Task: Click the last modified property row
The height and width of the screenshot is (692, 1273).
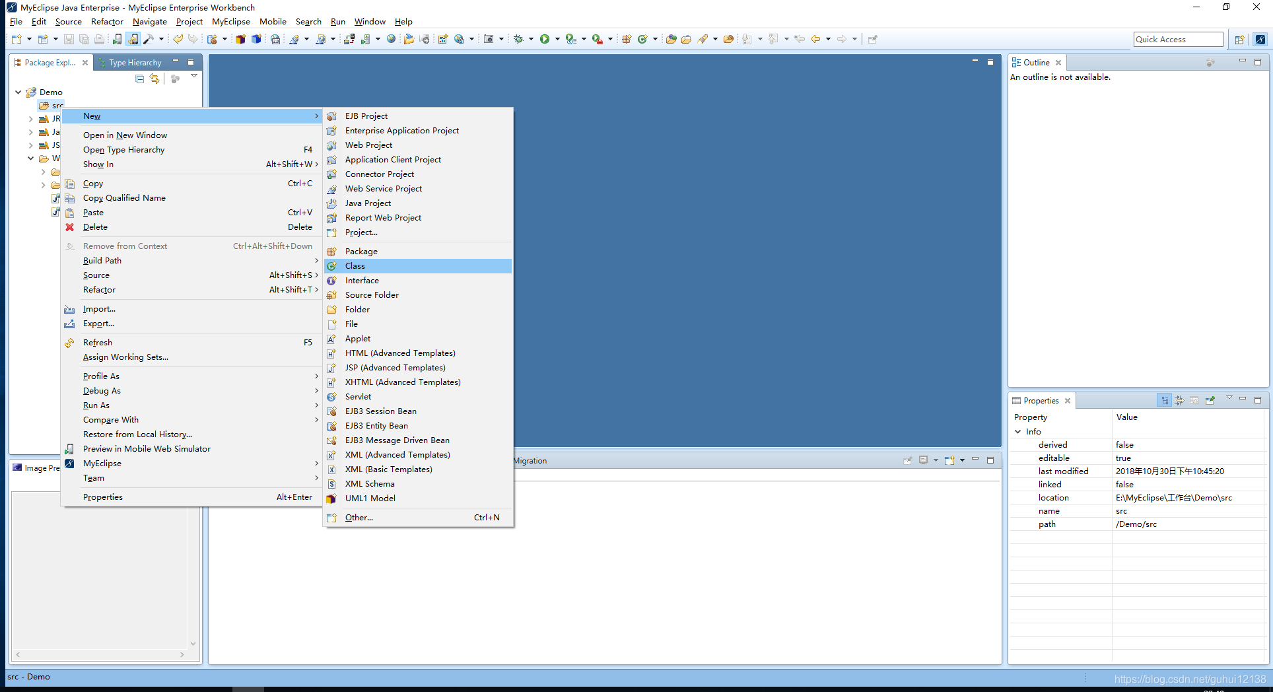Action: pos(1137,471)
